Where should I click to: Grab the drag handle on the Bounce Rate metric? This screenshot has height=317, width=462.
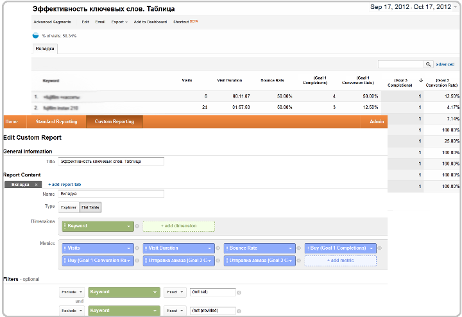coord(227,248)
